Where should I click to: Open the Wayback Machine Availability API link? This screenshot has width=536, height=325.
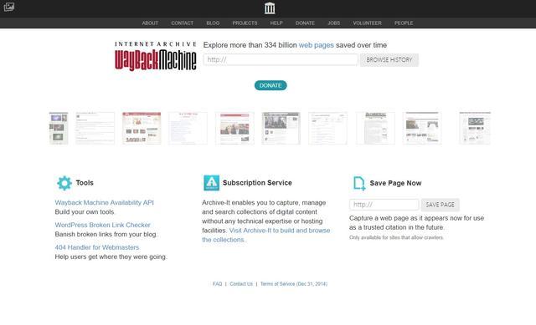pyautogui.click(x=104, y=202)
